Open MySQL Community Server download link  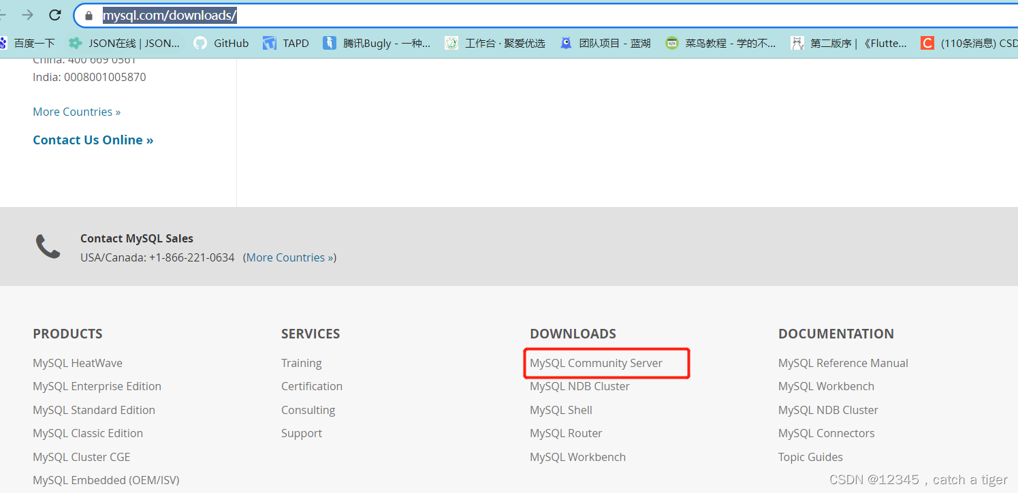pos(596,363)
